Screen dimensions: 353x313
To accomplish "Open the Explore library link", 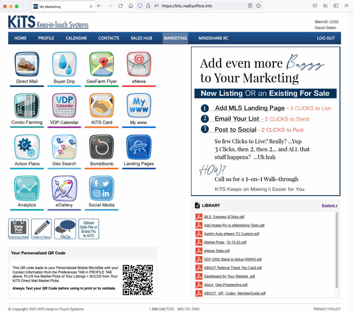I will 330,205.
